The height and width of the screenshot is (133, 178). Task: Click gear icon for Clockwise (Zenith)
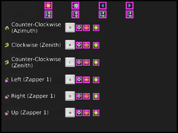pyautogui.click(x=79, y=45)
